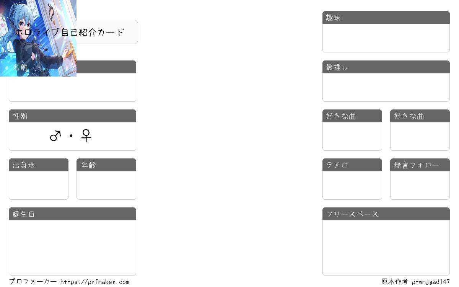Click the 誕生日 birthday text area
This screenshot has height=287, width=459.
(72, 248)
